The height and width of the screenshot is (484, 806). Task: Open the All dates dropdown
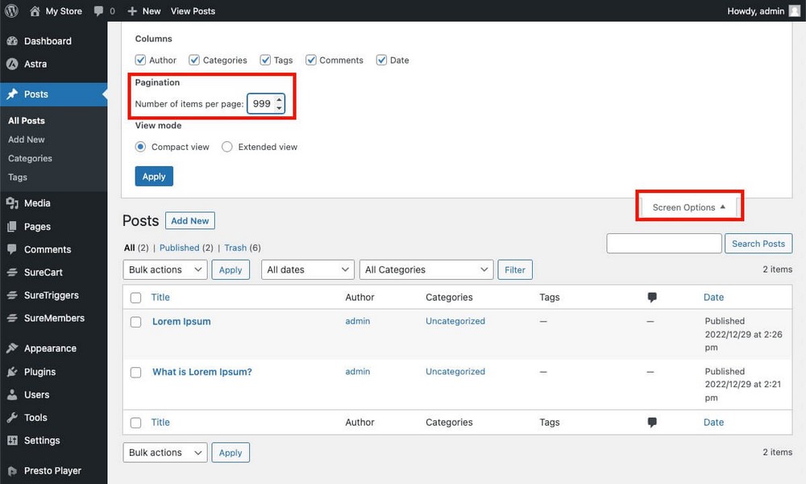pos(307,269)
